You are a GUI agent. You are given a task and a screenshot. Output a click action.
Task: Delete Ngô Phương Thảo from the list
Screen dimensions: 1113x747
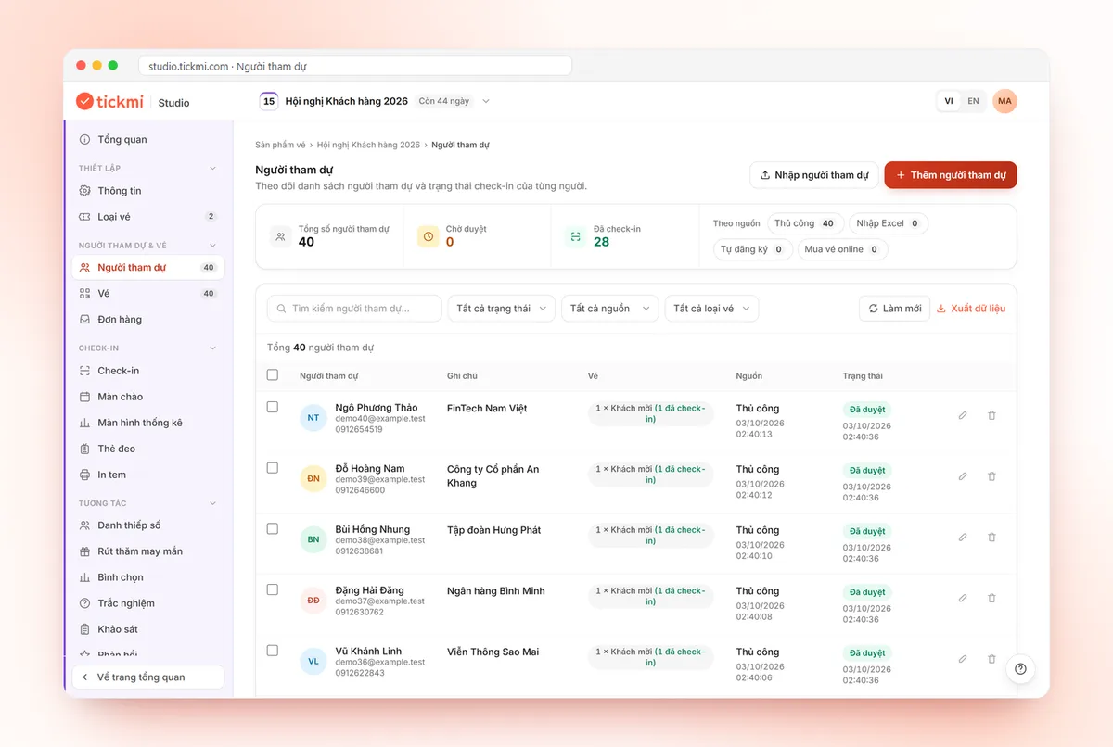(991, 415)
